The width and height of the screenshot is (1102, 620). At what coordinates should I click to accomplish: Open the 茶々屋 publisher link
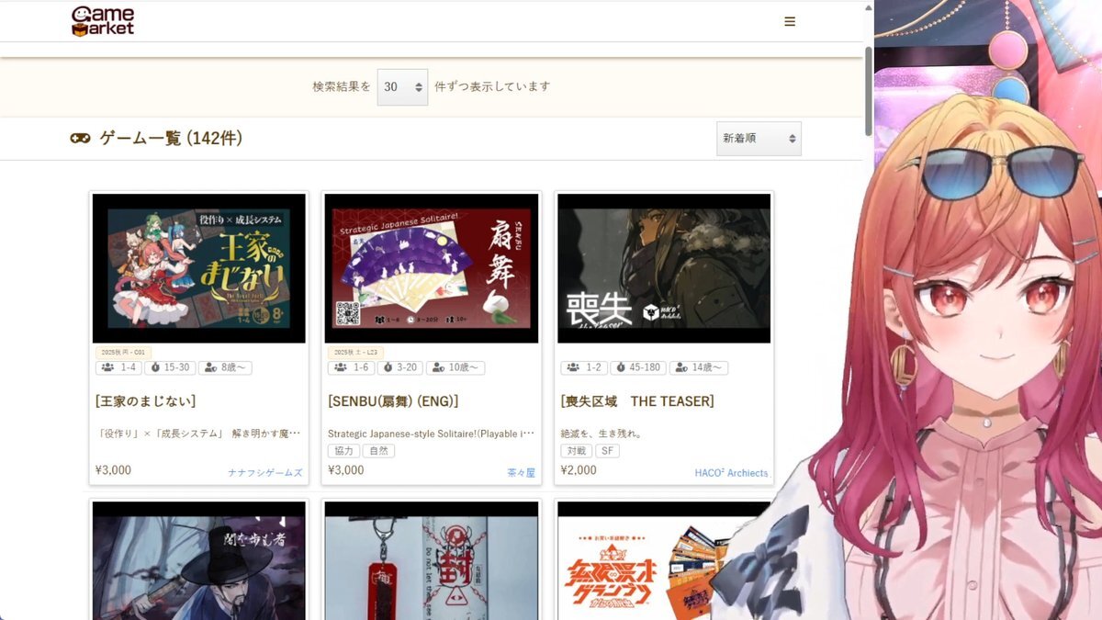coord(521,473)
